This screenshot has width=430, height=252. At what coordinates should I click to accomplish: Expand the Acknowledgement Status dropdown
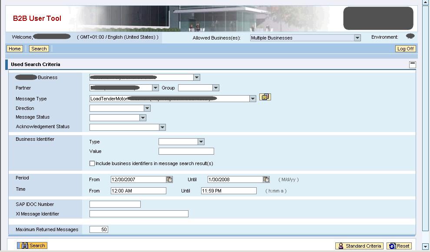click(162, 127)
